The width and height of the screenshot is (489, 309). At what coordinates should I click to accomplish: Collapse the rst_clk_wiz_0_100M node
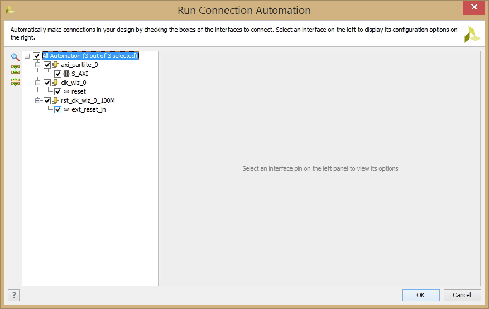(x=37, y=100)
